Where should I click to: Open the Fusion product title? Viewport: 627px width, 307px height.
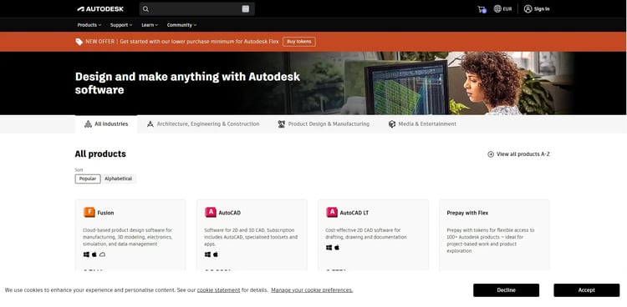coord(105,213)
